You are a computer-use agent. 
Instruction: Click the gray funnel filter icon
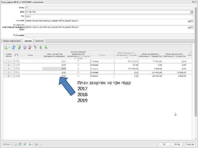35,48
